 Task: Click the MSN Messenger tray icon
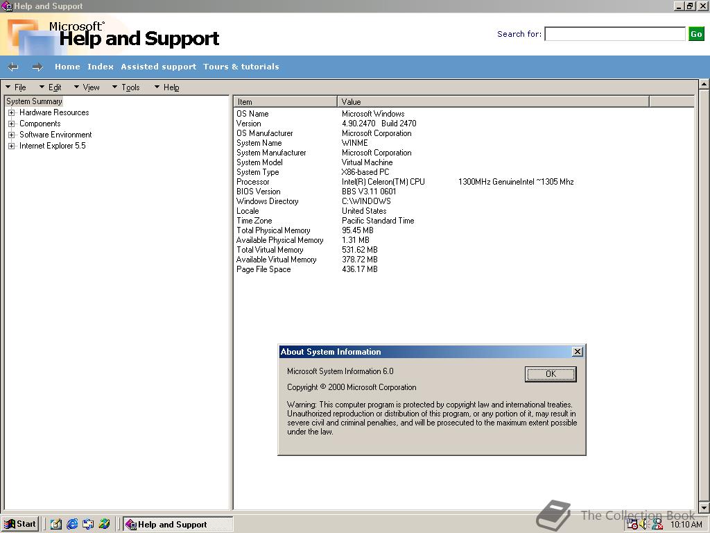pos(657,525)
